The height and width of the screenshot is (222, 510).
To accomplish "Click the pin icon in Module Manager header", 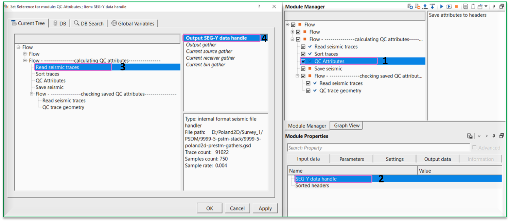I will pos(494,6).
